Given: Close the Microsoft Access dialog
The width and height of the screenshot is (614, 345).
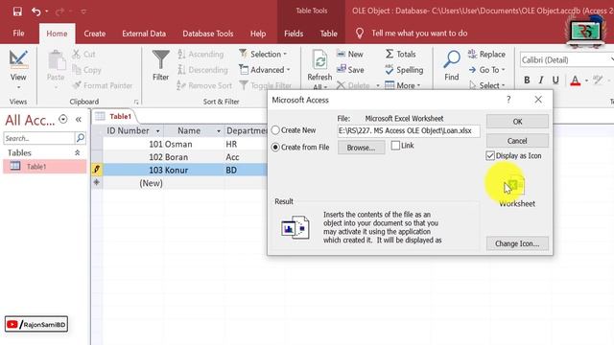Looking at the screenshot, I should click(x=538, y=100).
